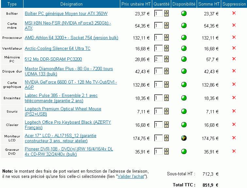
Task: Increase Mémoire PC quantity with plus
Action: 166,58
